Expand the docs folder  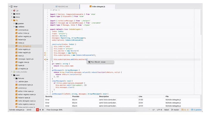12,17
